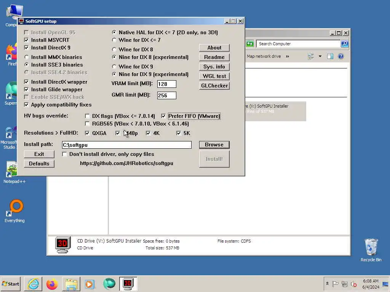Click the Search Computer field
This screenshot has width=390, height=292.
click(x=298, y=44)
